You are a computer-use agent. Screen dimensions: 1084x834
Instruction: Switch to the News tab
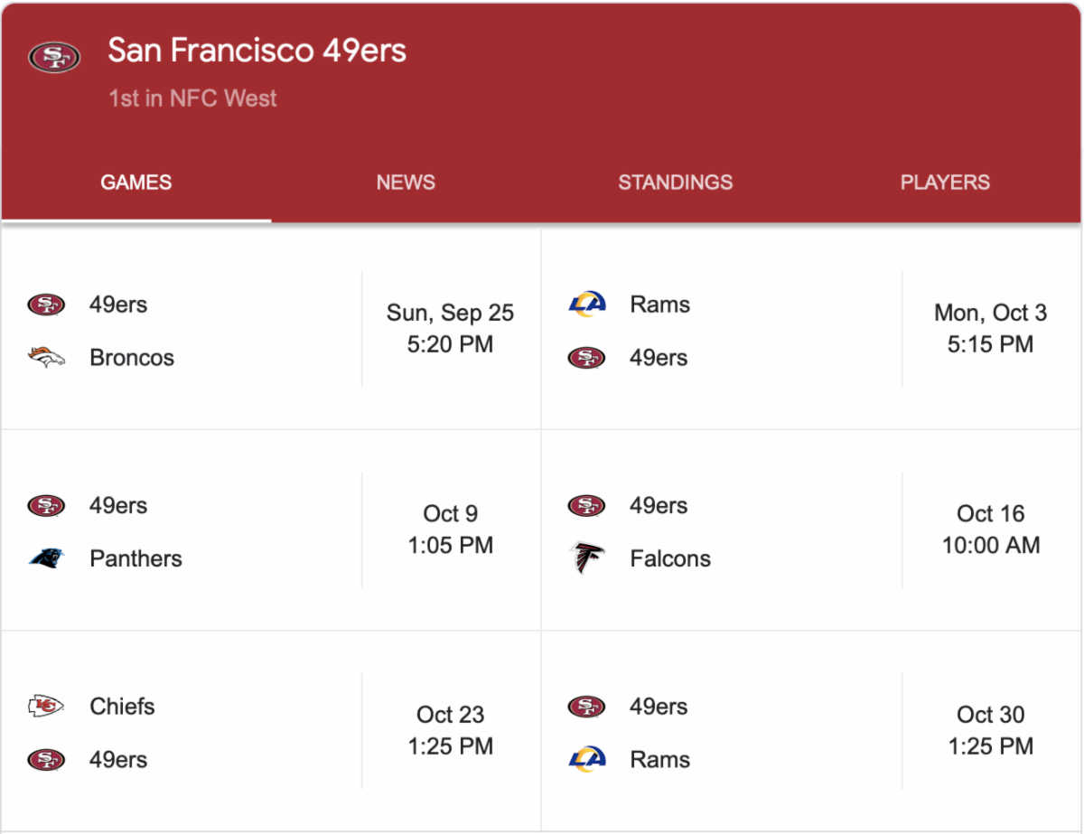[406, 183]
